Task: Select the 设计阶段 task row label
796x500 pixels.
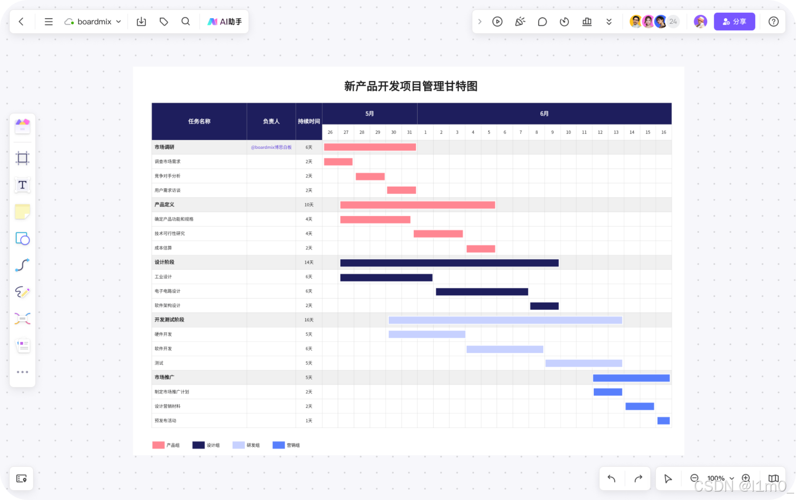Action: point(164,262)
